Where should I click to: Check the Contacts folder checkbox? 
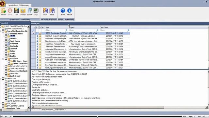click(6, 46)
